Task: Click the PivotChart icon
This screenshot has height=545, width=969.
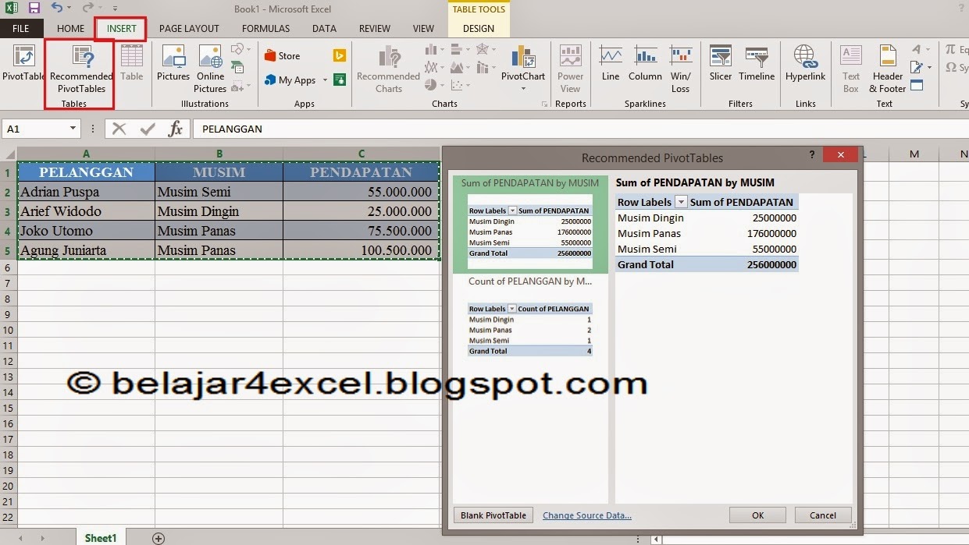Action: pos(523,58)
